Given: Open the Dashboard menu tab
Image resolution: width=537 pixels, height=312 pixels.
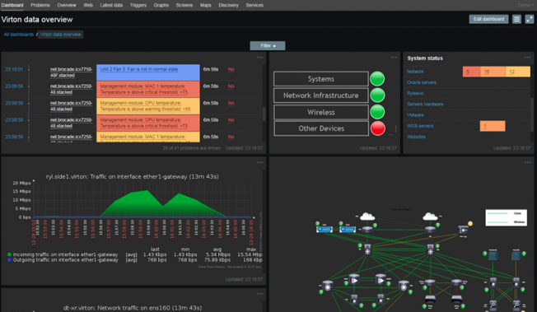Looking at the screenshot, I should pos(12,5).
